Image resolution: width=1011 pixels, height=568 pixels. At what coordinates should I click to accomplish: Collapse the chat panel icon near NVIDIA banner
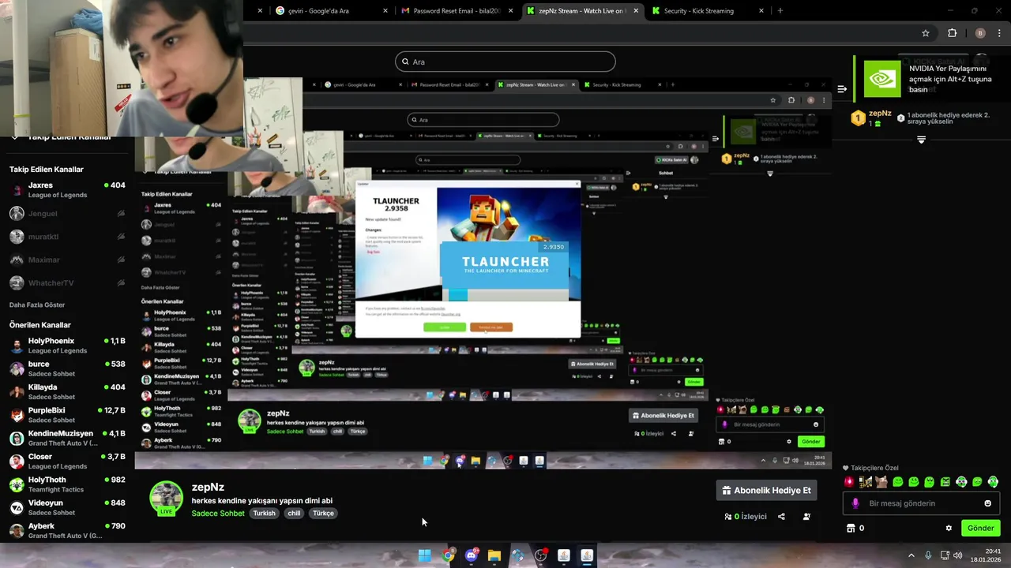842,88
